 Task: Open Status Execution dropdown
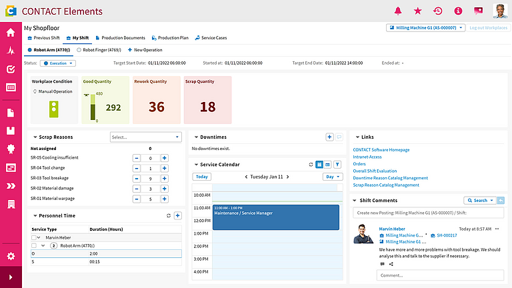click(58, 63)
